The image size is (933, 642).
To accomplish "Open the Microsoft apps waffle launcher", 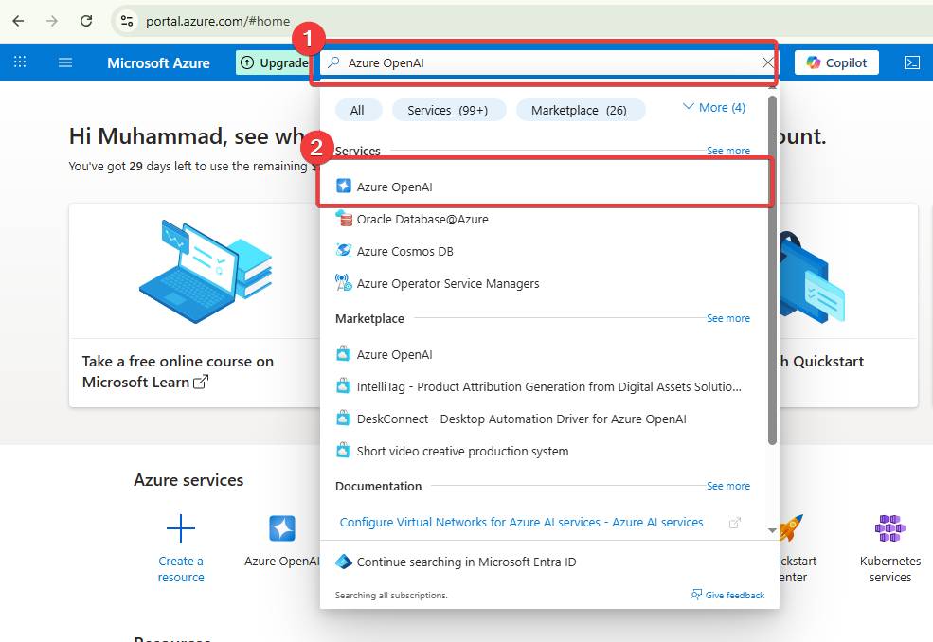I will tap(20, 62).
